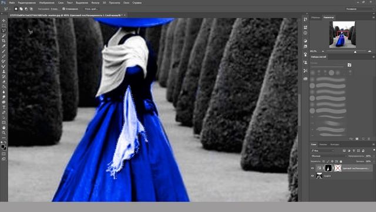Screen dimensions: 376x212
Task: Switch to the Навигатор tab
Action: click(x=328, y=18)
